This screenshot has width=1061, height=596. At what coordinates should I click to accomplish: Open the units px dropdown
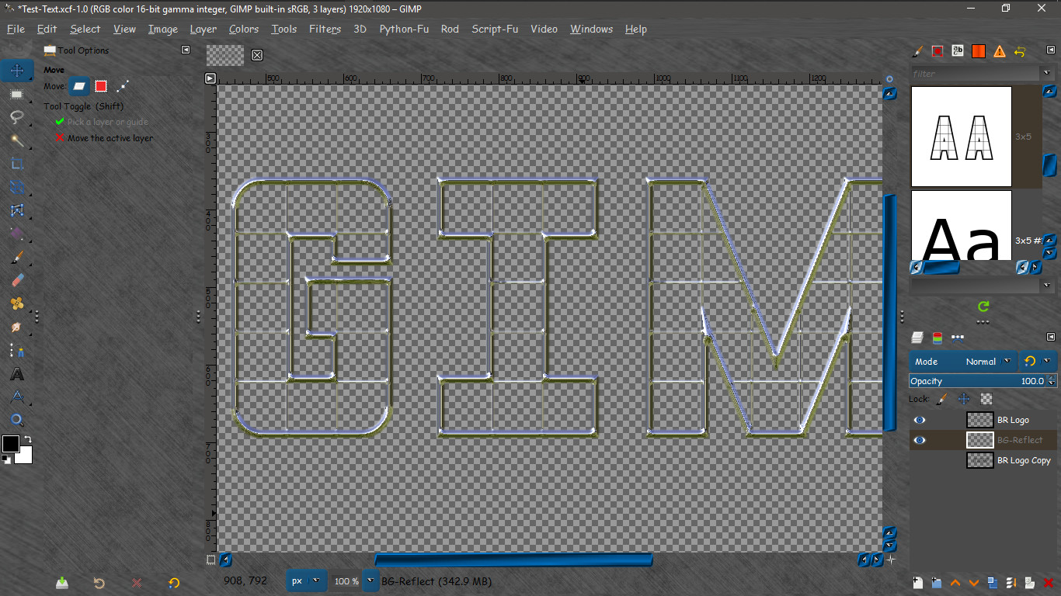[x=306, y=580]
